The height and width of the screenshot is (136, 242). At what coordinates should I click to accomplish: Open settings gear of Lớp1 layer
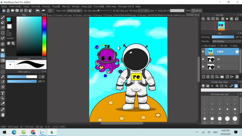pos(237,52)
